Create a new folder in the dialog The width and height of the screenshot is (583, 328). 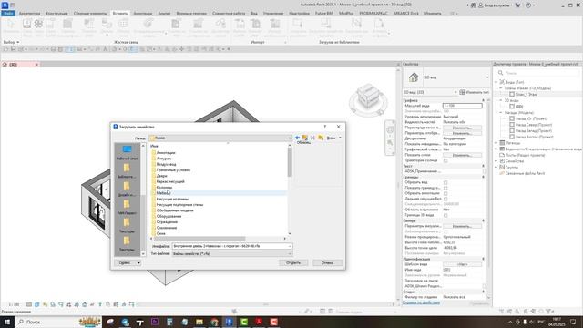321,138
